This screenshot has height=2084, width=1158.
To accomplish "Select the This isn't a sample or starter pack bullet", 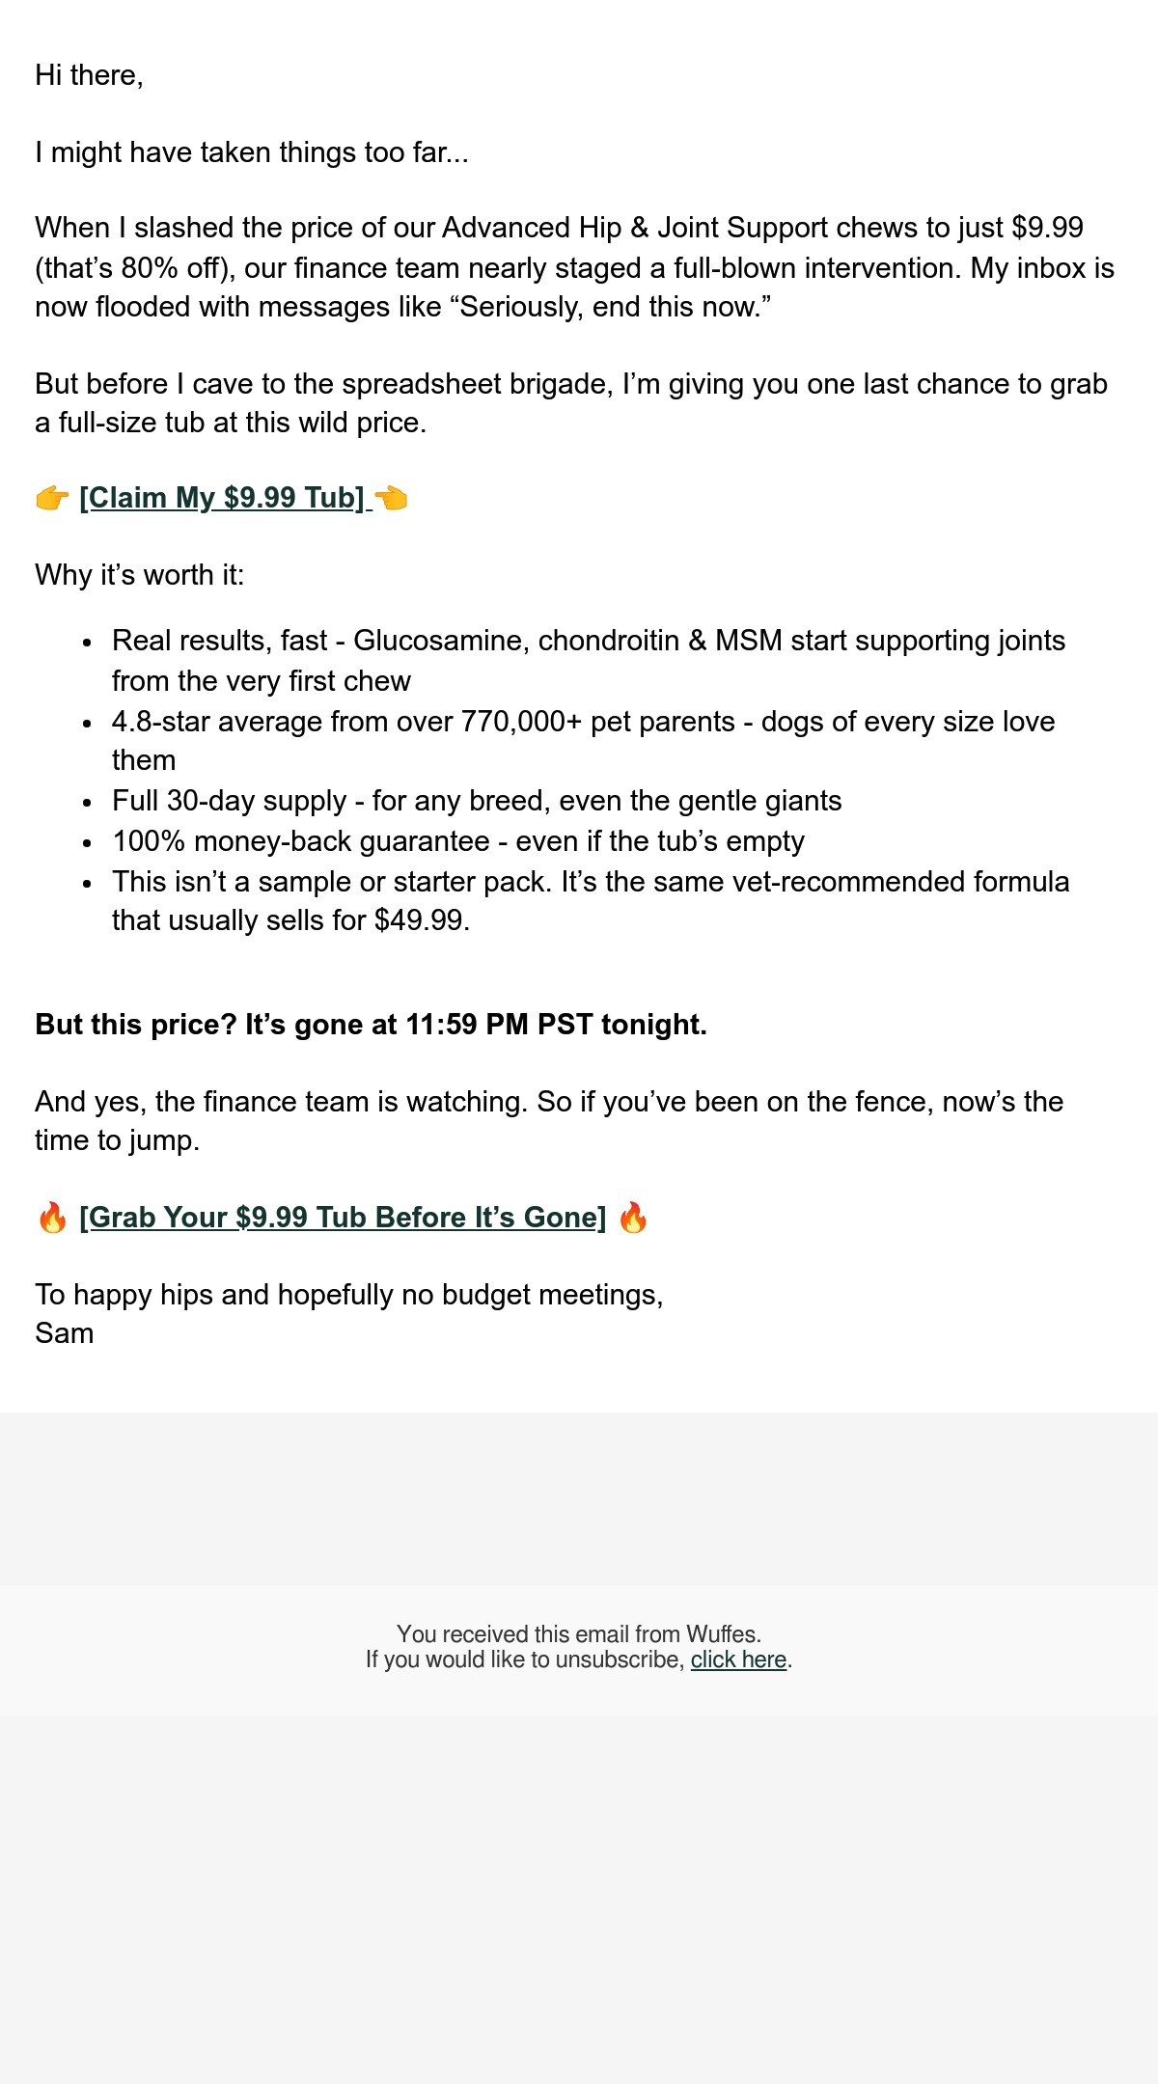I will (x=591, y=901).
